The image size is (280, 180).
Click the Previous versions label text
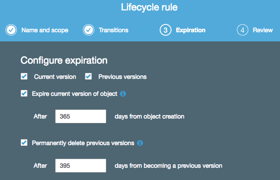(122, 77)
